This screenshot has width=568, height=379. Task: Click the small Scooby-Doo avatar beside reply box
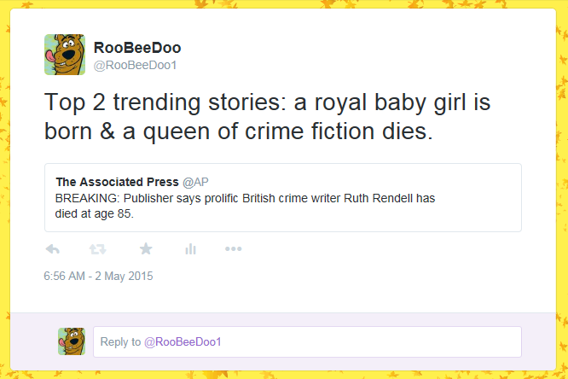(72, 341)
